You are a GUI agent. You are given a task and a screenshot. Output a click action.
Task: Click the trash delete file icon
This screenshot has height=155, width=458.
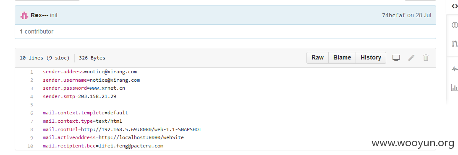pyautogui.click(x=426, y=58)
